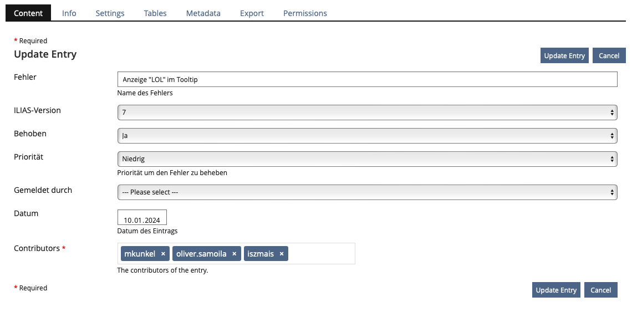Click the bottom Update Entry button
632x312 pixels.
pos(556,290)
